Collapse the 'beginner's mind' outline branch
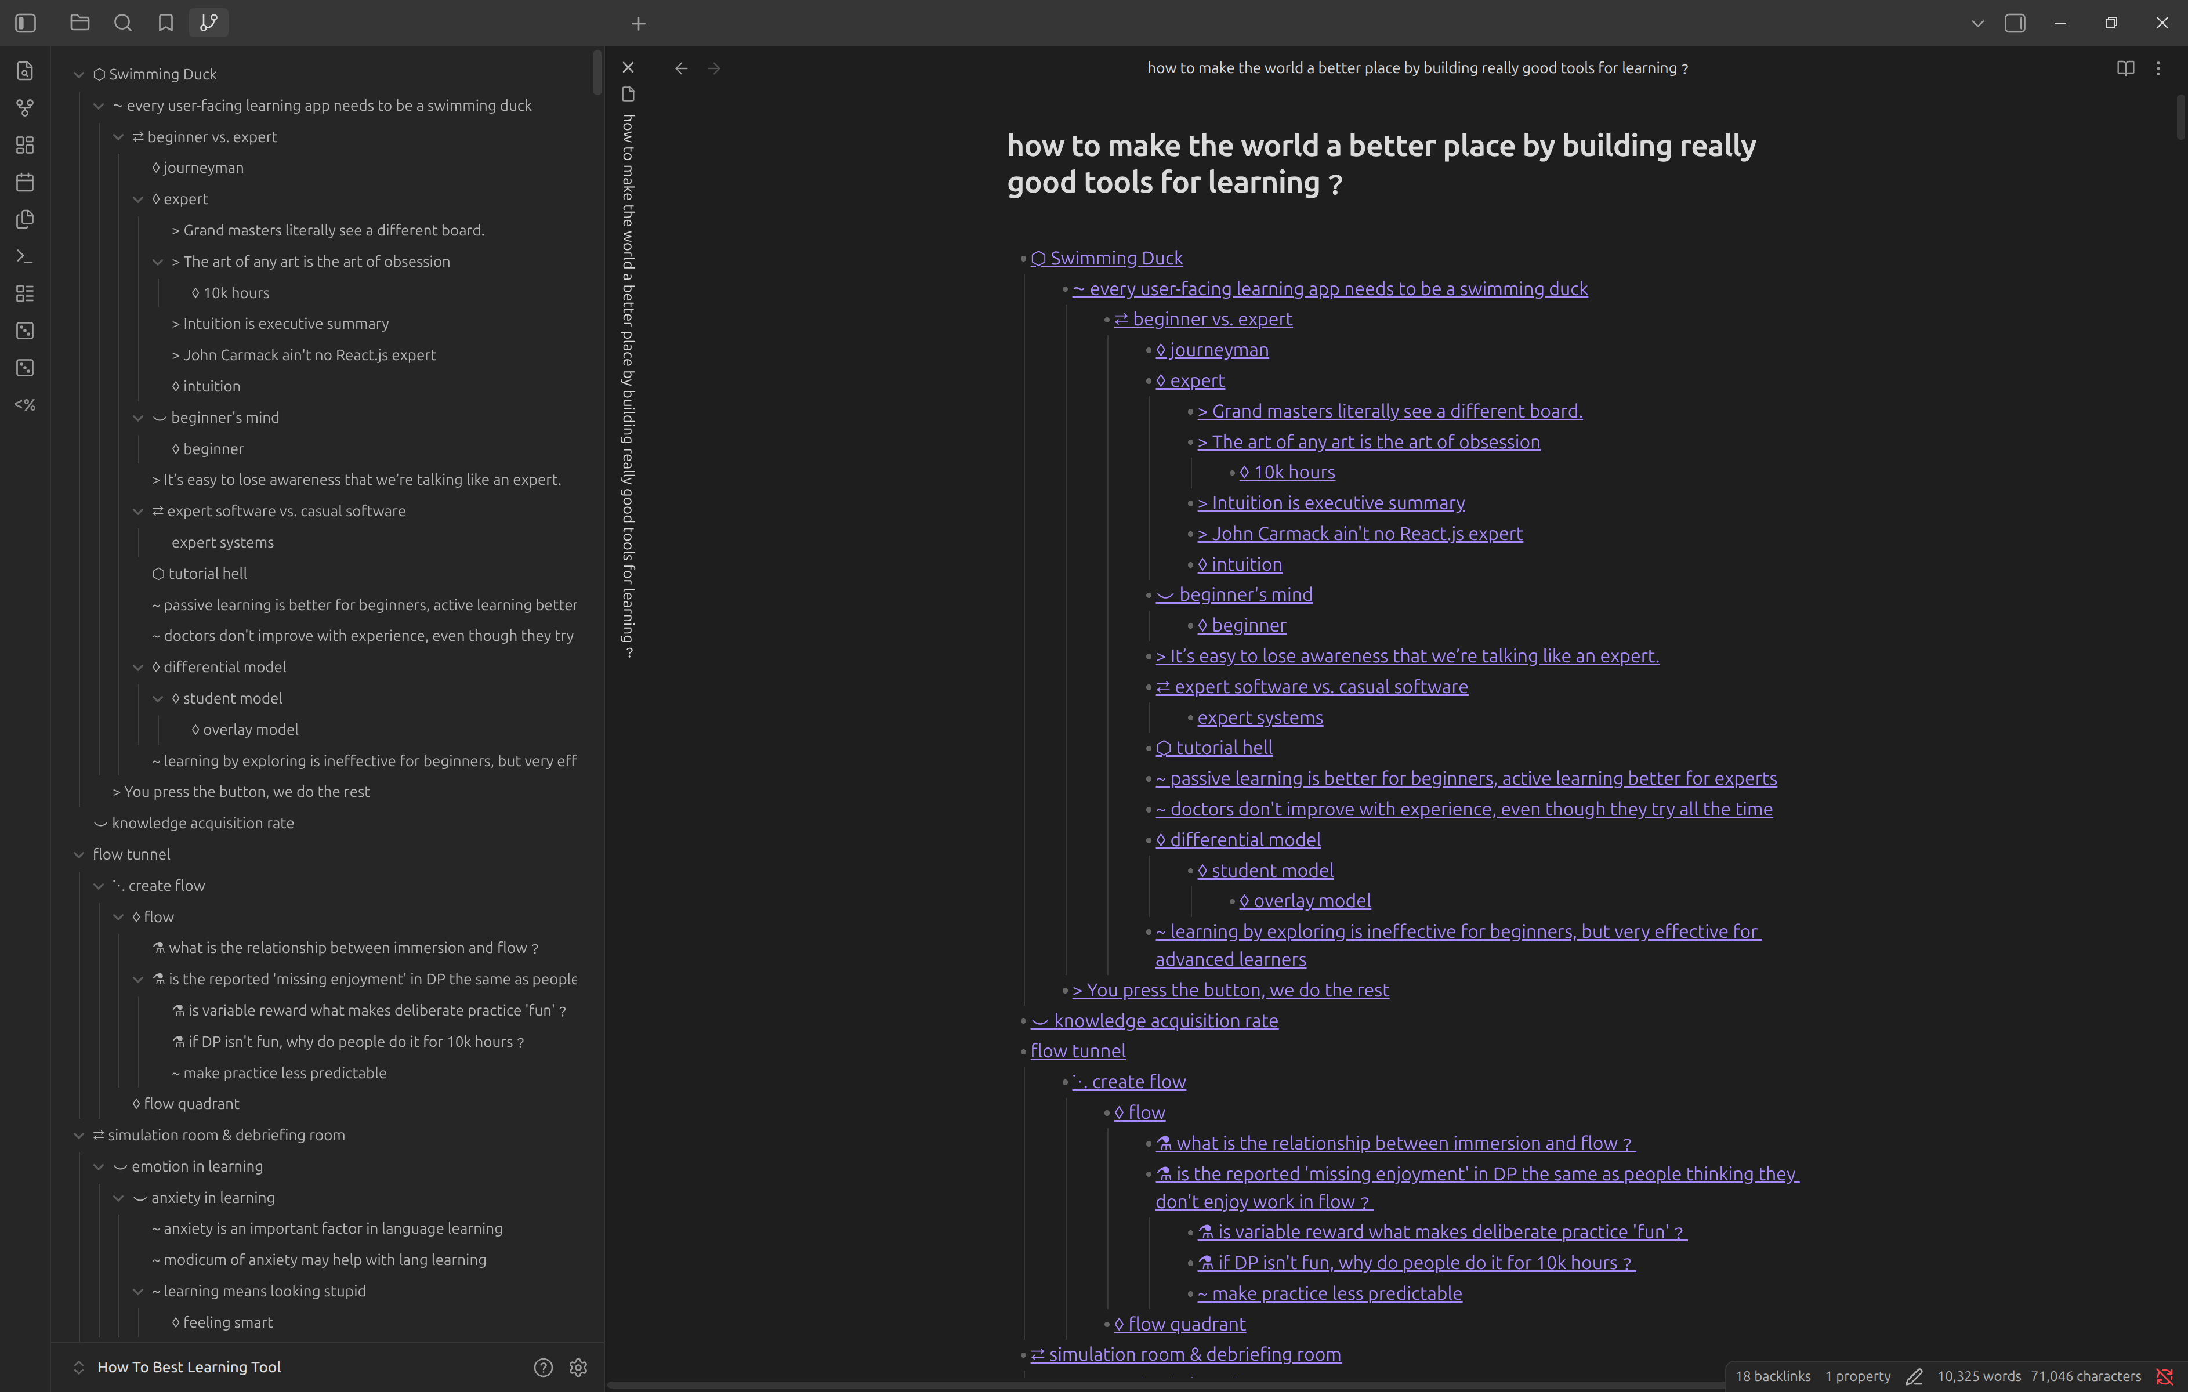Image resolution: width=2188 pixels, height=1392 pixels. (138, 417)
